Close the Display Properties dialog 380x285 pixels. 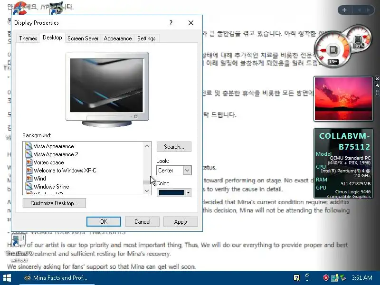191,23
